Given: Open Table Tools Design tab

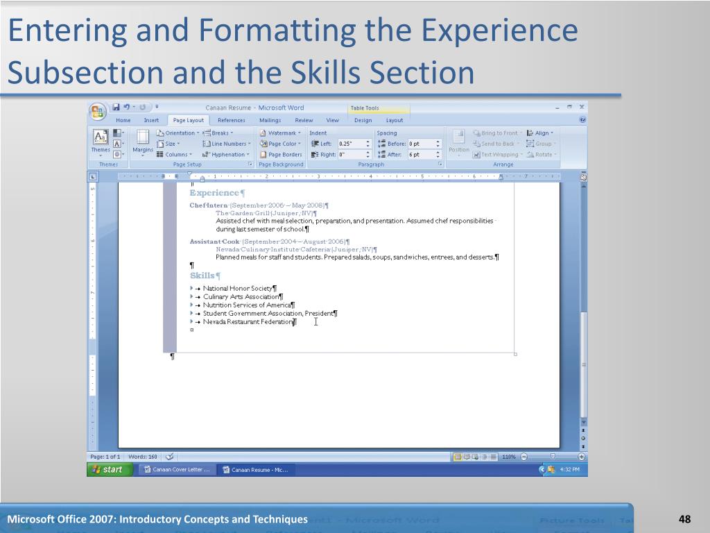Looking at the screenshot, I should pyautogui.click(x=363, y=120).
